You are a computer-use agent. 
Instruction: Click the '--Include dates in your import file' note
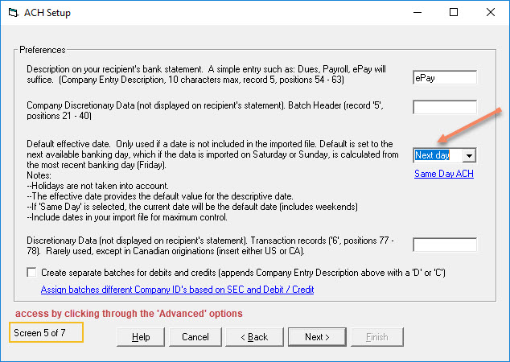(x=127, y=217)
